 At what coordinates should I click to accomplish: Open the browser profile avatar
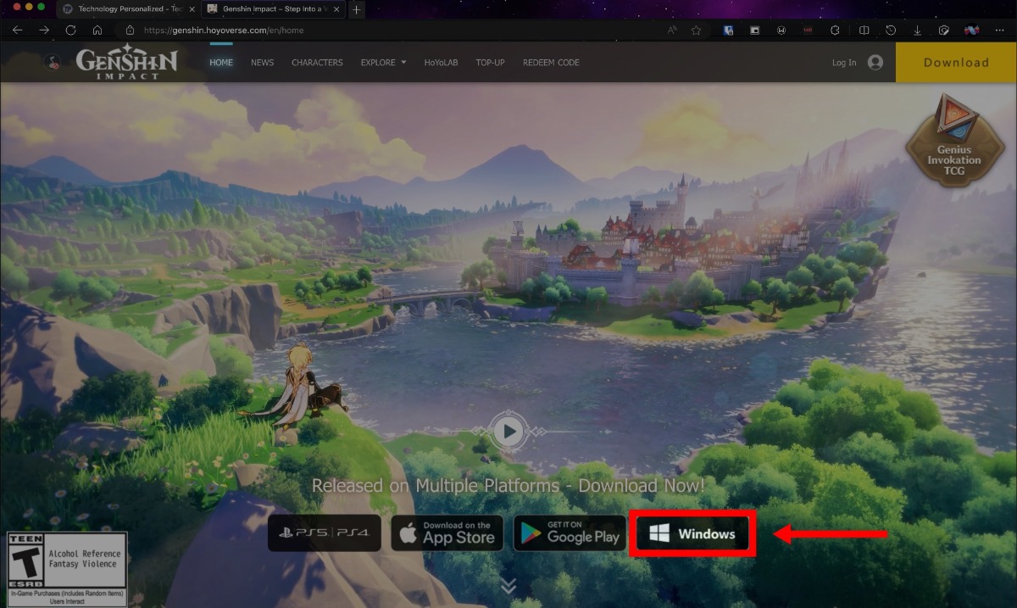[971, 30]
